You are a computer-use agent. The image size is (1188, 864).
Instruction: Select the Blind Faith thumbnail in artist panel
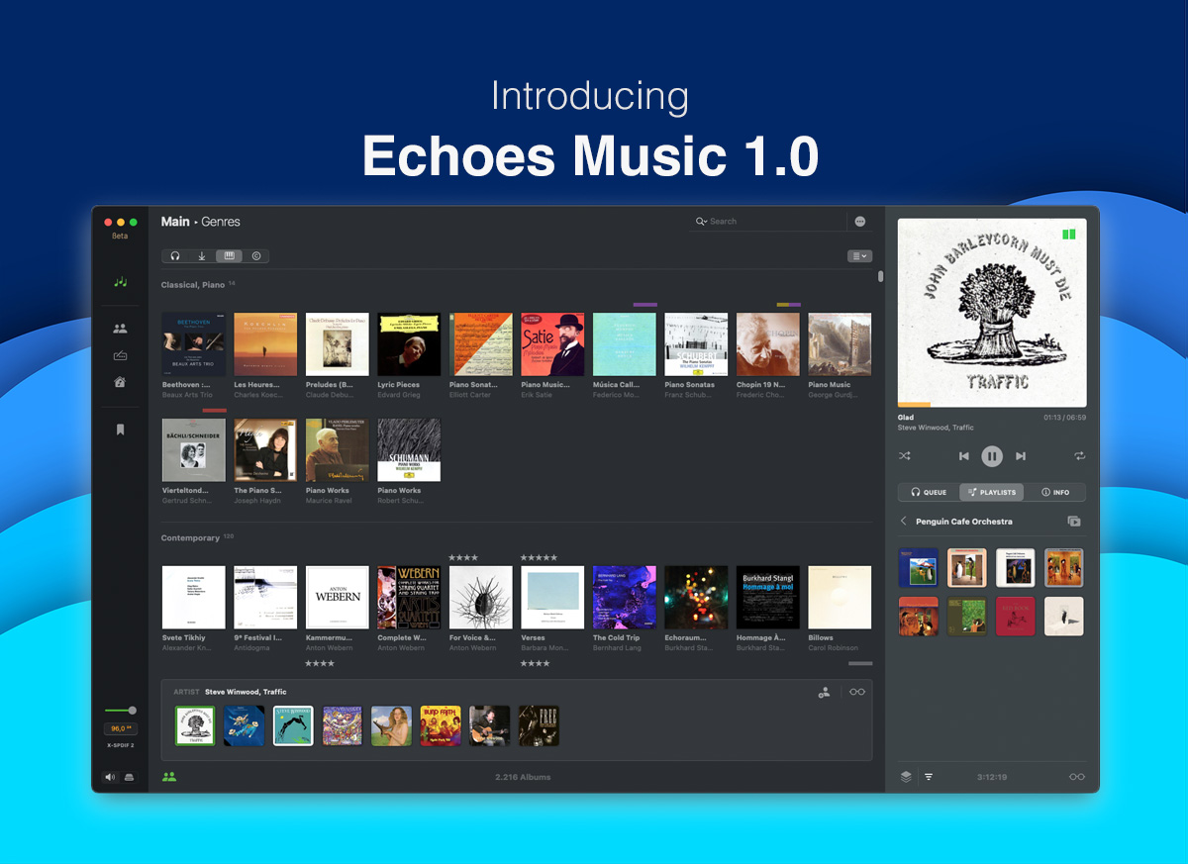(441, 725)
